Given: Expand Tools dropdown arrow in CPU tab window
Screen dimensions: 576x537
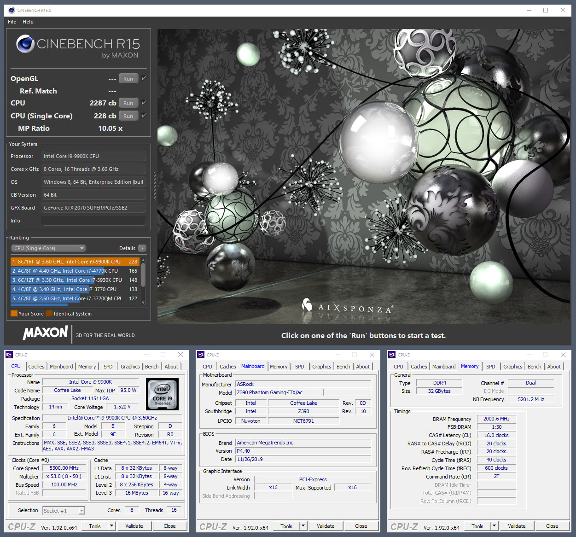Looking at the screenshot, I should click(111, 526).
